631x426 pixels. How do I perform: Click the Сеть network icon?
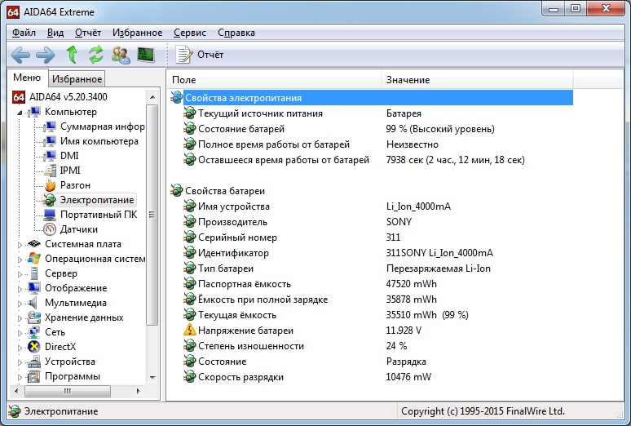[x=34, y=332]
